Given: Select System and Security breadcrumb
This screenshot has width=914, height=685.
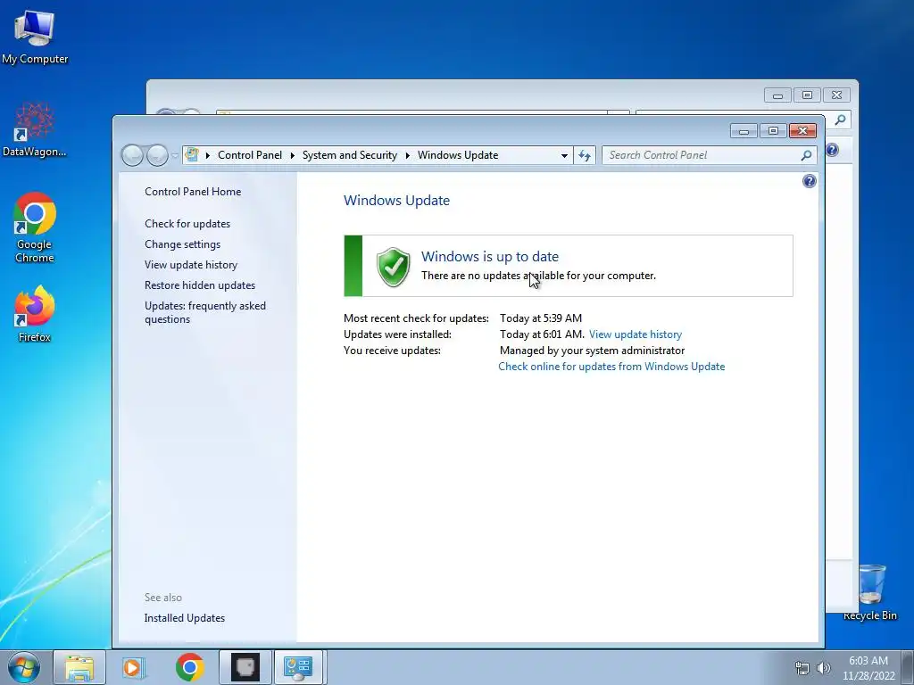Looking at the screenshot, I should point(349,155).
